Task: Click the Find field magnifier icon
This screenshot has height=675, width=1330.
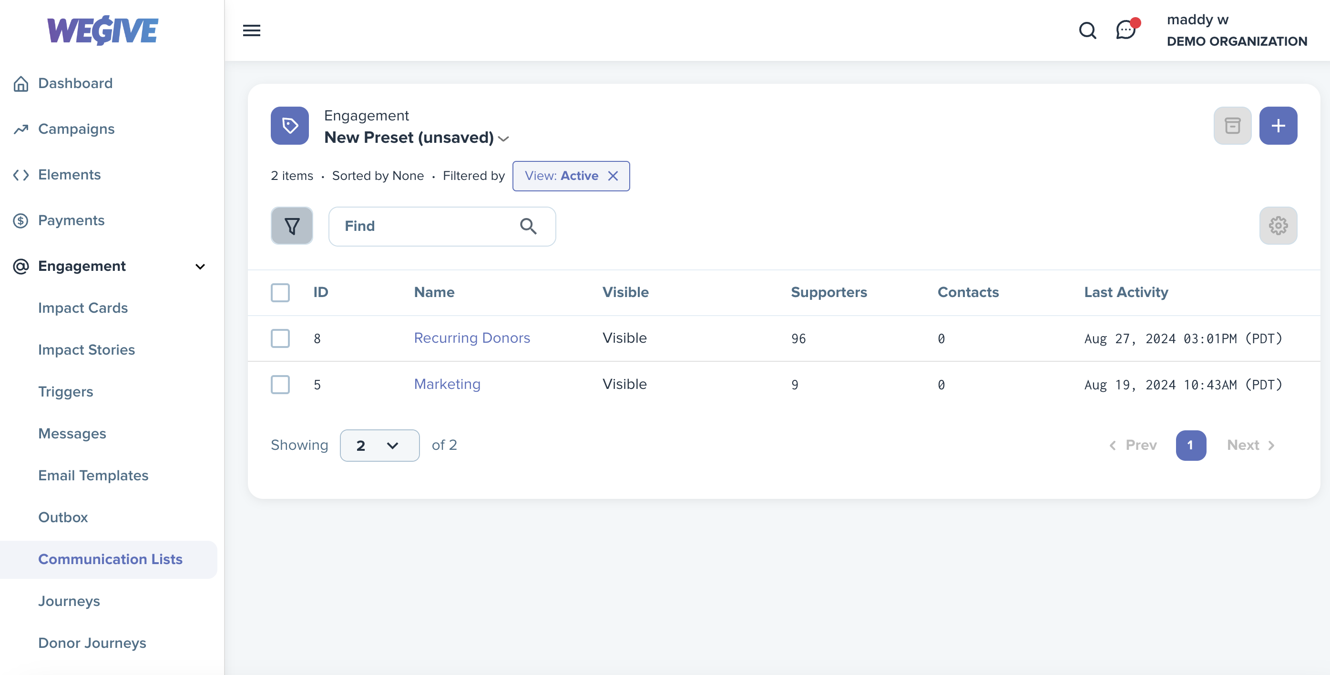Action: pyautogui.click(x=528, y=226)
